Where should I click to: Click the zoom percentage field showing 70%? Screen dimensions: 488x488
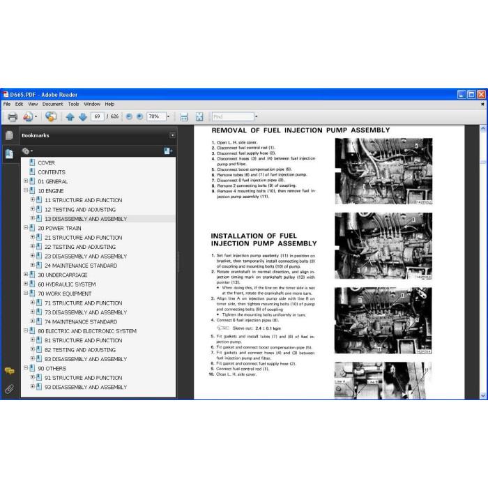click(x=156, y=116)
